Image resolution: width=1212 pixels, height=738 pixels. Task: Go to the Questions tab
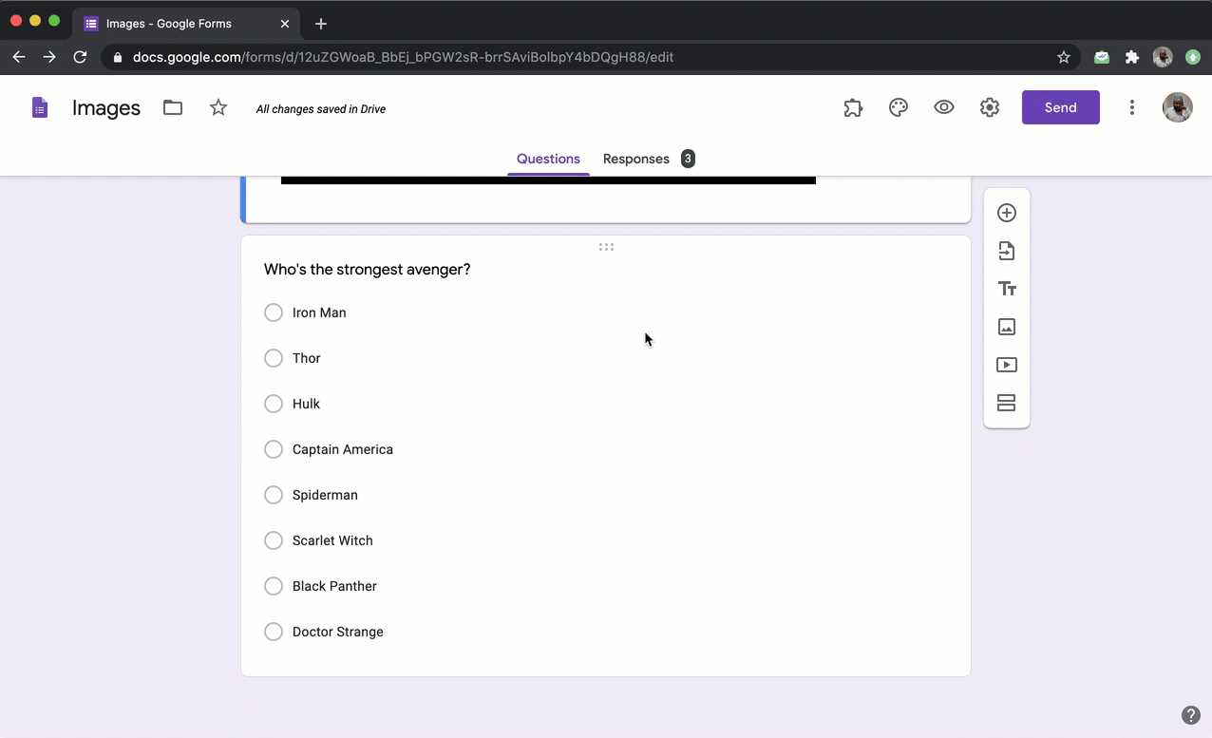click(548, 159)
